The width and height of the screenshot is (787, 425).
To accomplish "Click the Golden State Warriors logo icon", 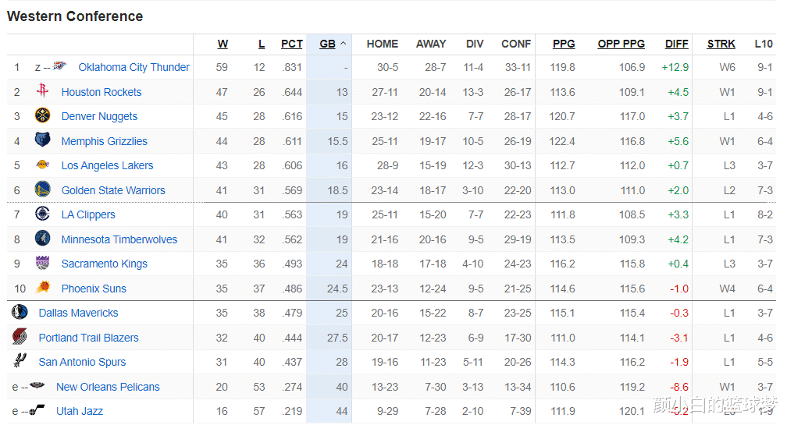I will point(43,189).
